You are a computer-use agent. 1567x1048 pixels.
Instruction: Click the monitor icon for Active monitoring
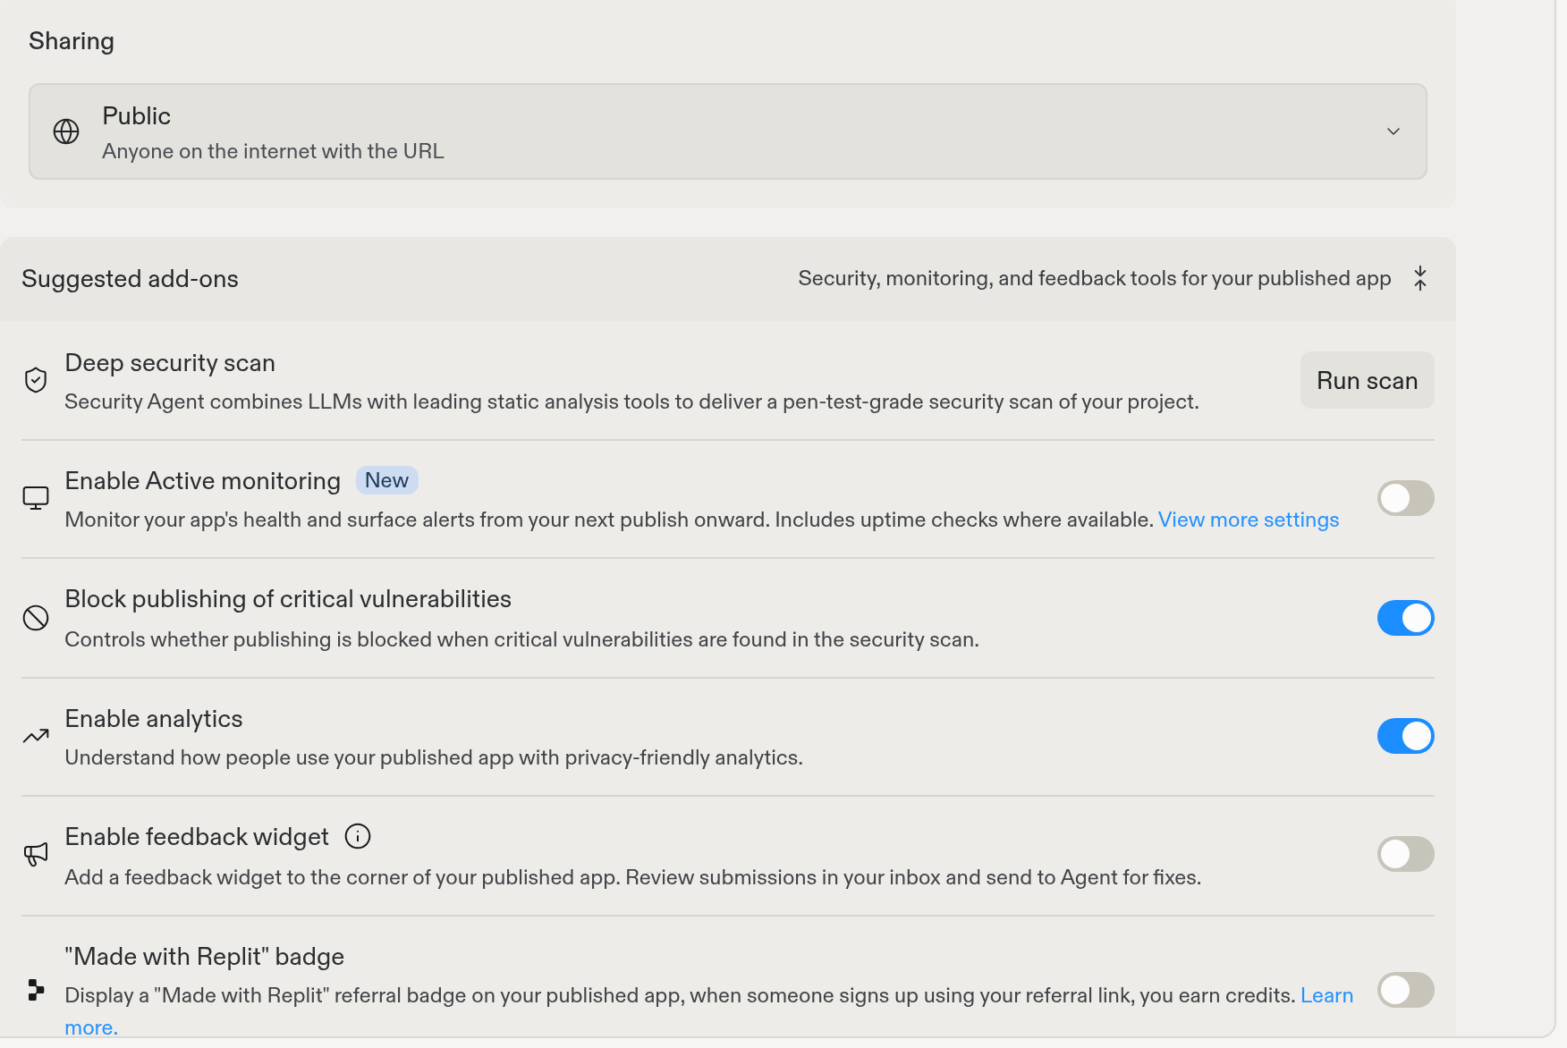click(36, 498)
